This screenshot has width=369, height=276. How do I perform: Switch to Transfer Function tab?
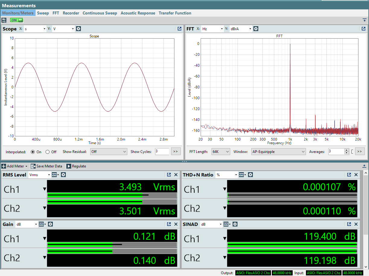click(175, 13)
